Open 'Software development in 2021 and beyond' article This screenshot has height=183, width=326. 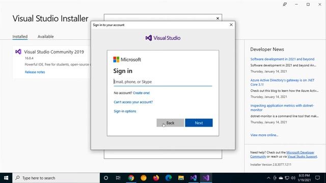point(282,59)
